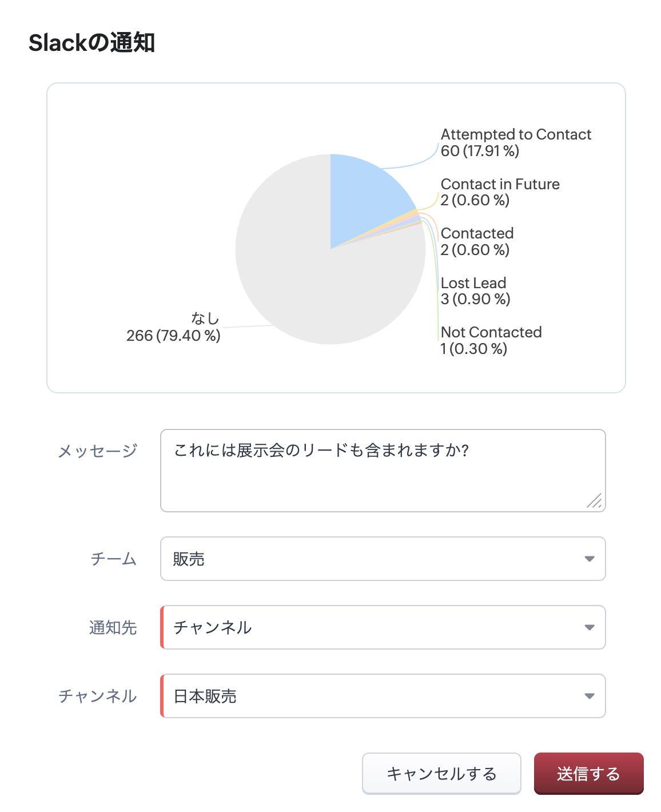The height and width of the screenshot is (812, 661).
Task: Click the Slackの通知 dialog title
Action: [x=91, y=43]
